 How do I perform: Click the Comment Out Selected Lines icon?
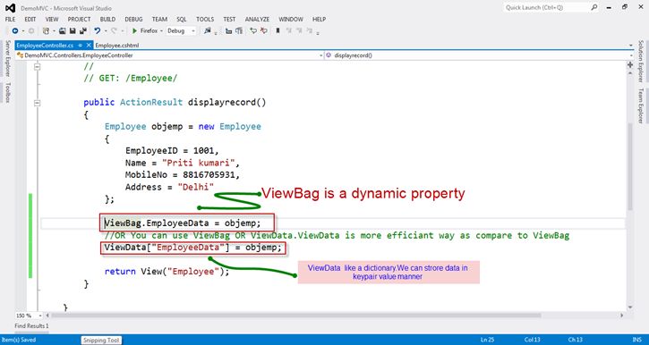point(253,31)
